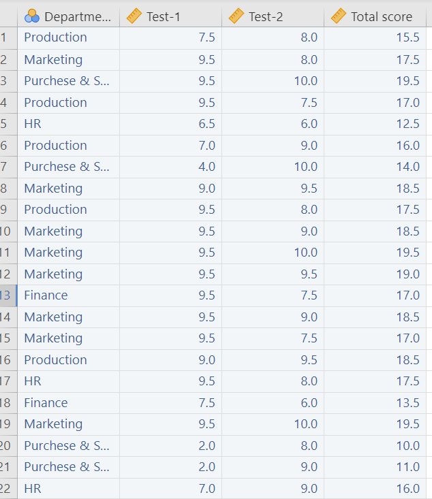Click the ruler icon beside Test-1
The height and width of the screenshot is (499, 432).
click(134, 17)
